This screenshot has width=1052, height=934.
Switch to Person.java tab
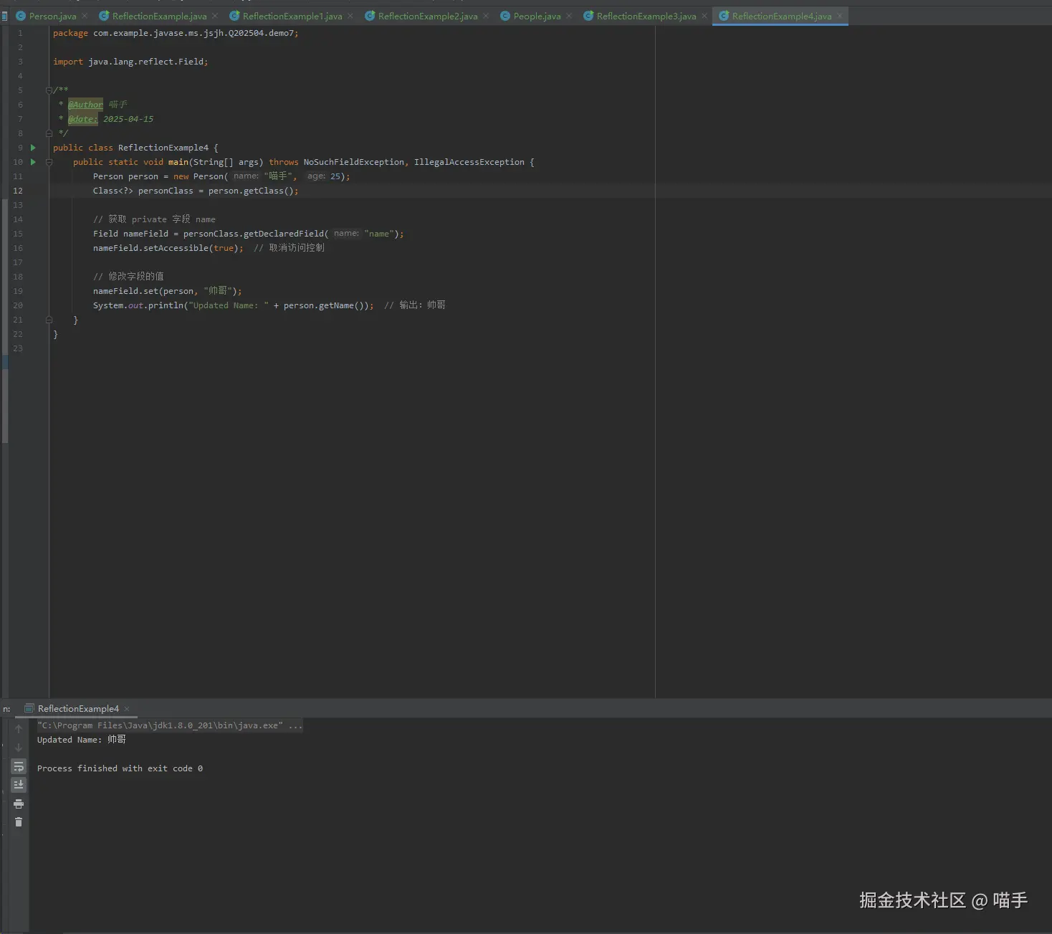click(52, 16)
